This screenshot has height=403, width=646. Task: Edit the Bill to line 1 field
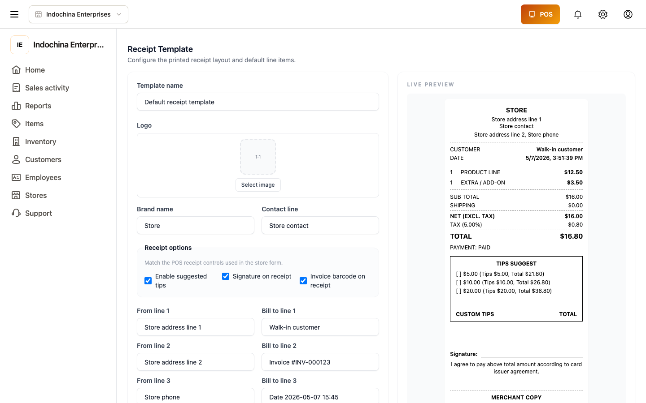click(x=320, y=327)
